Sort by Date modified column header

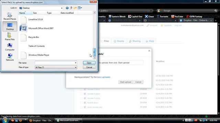(x=68, y=13)
